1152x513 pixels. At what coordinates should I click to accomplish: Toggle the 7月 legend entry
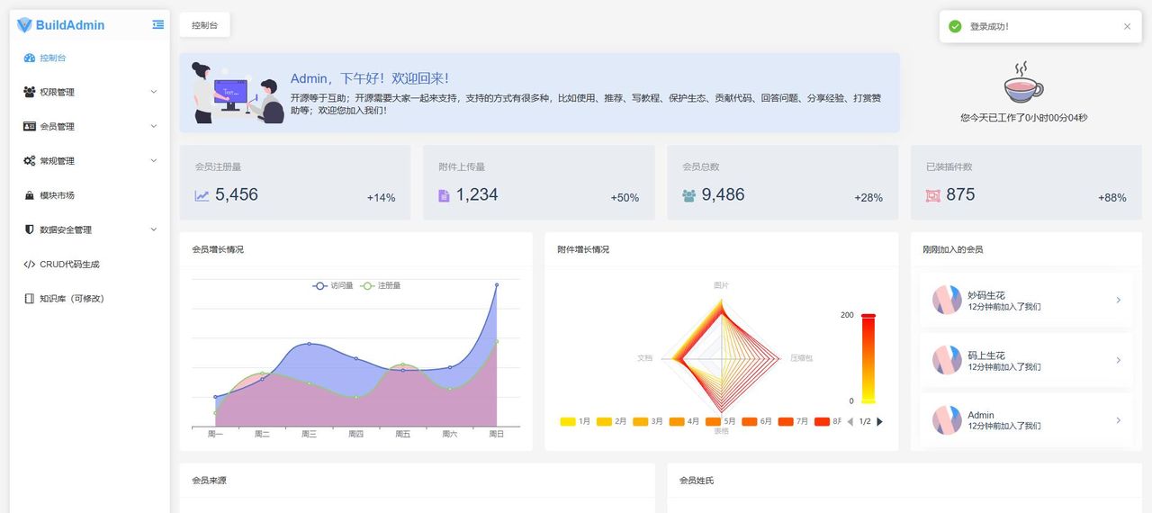click(794, 421)
